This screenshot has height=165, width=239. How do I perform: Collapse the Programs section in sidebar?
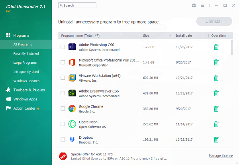pos(21,35)
